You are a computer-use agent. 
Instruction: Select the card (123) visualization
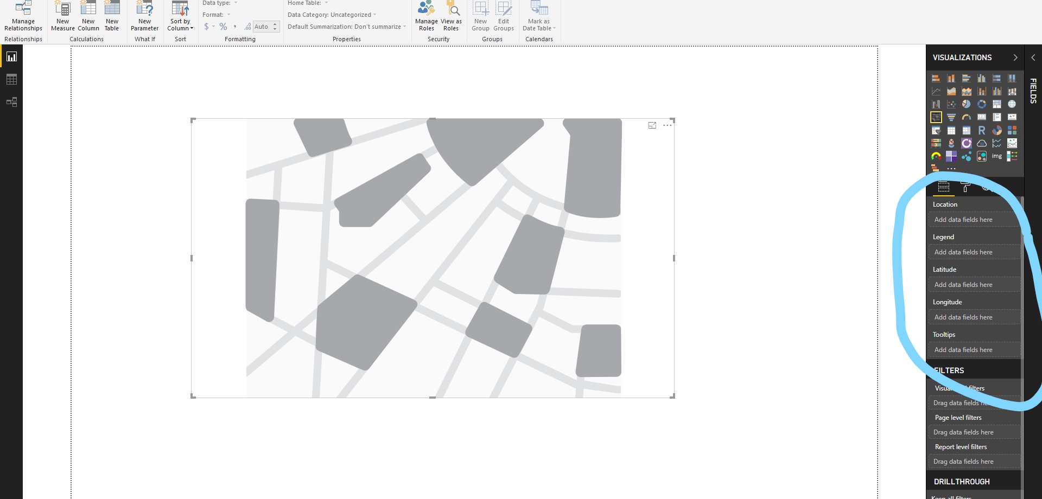point(982,117)
